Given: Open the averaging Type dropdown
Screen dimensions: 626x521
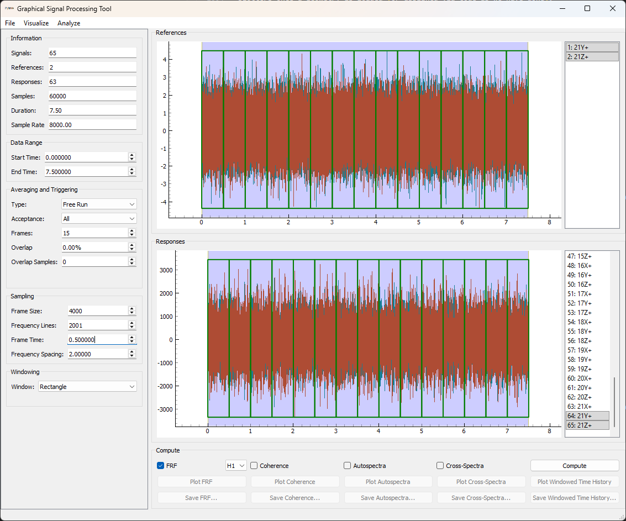Looking at the screenshot, I should [98, 204].
